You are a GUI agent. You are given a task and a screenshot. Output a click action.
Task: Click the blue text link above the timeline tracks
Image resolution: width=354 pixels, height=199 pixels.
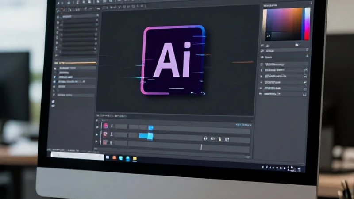pos(244,125)
